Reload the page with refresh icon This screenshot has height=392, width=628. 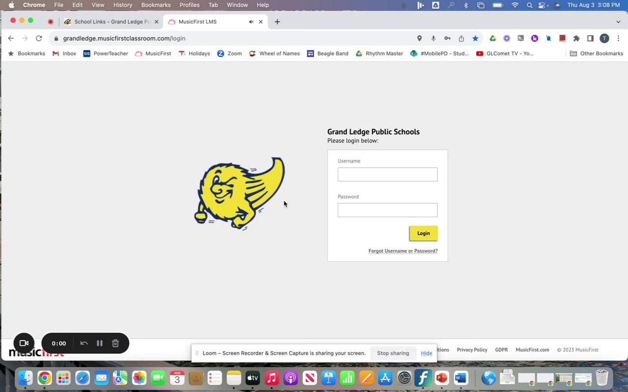click(39, 38)
